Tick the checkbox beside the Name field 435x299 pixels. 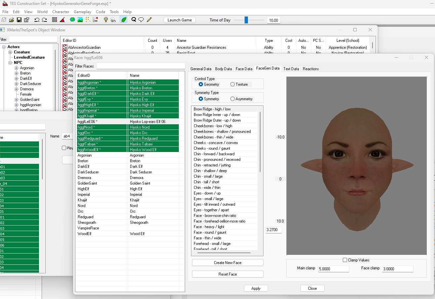(64, 148)
